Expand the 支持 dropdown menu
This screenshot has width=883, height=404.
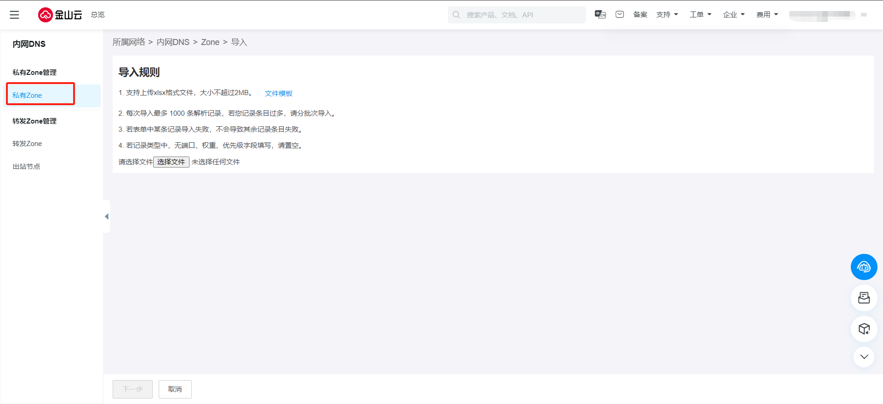(667, 15)
